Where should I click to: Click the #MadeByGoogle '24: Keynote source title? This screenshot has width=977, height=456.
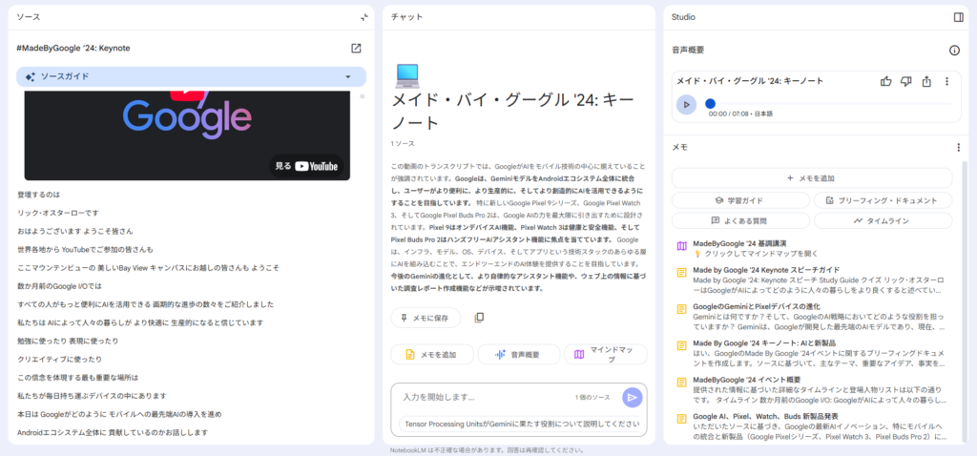click(73, 48)
